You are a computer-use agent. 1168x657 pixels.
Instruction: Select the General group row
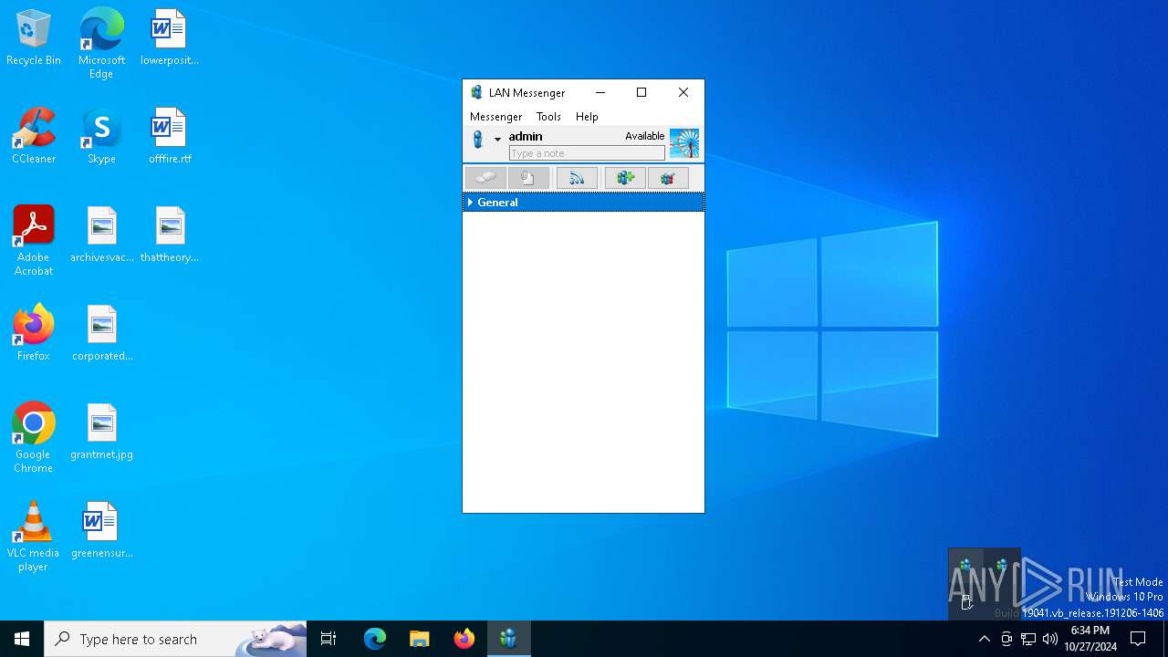(x=583, y=203)
